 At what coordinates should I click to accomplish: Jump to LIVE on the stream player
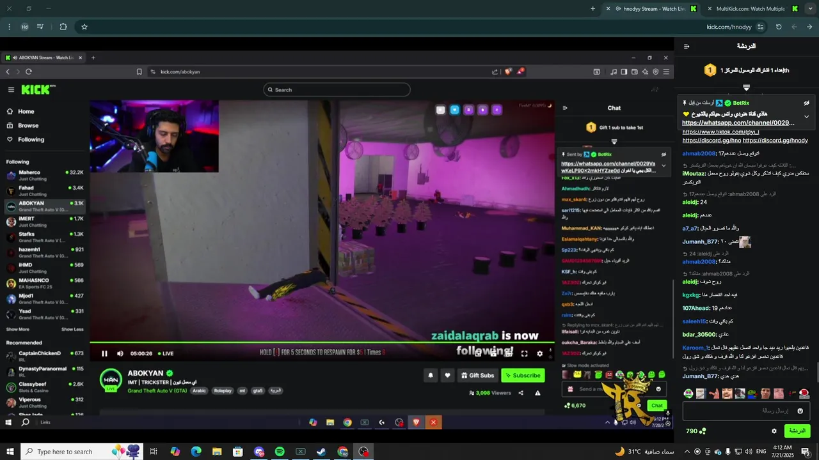[165, 353]
